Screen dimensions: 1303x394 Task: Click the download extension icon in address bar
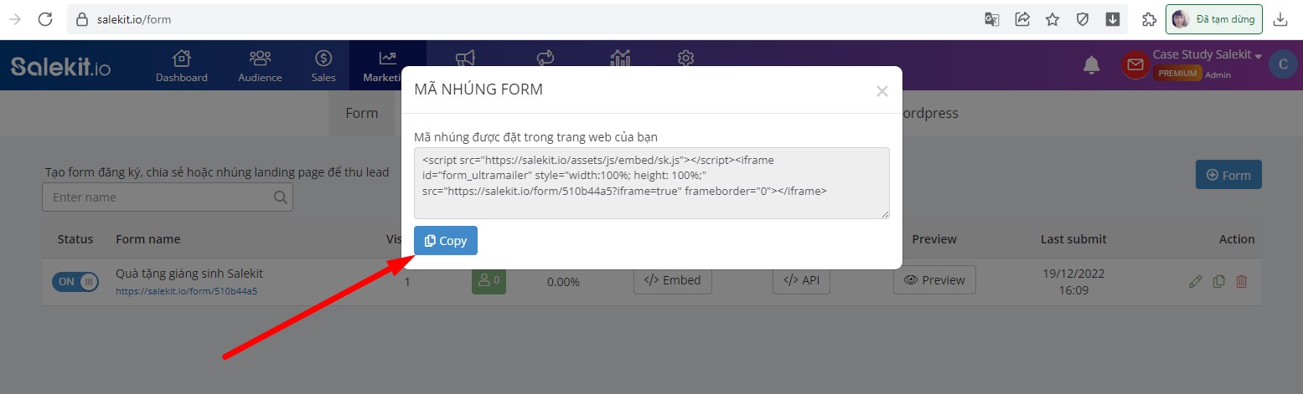1113,19
